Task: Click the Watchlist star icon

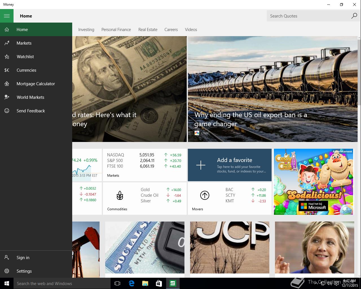Action: point(7,56)
